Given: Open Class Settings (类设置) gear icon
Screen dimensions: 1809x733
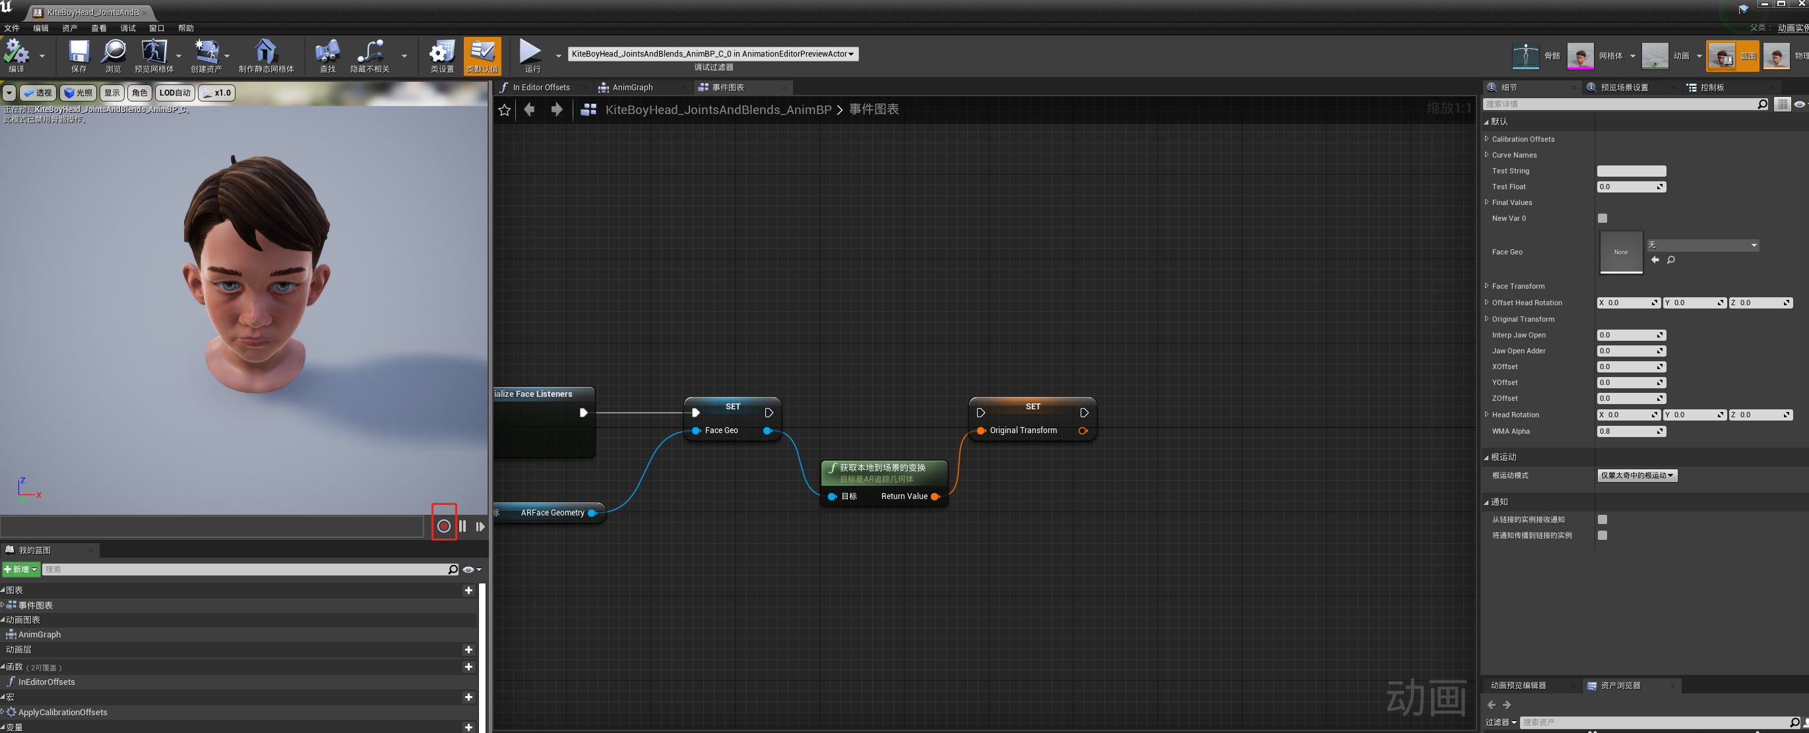Looking at the screenshot, I should [442, 53].
